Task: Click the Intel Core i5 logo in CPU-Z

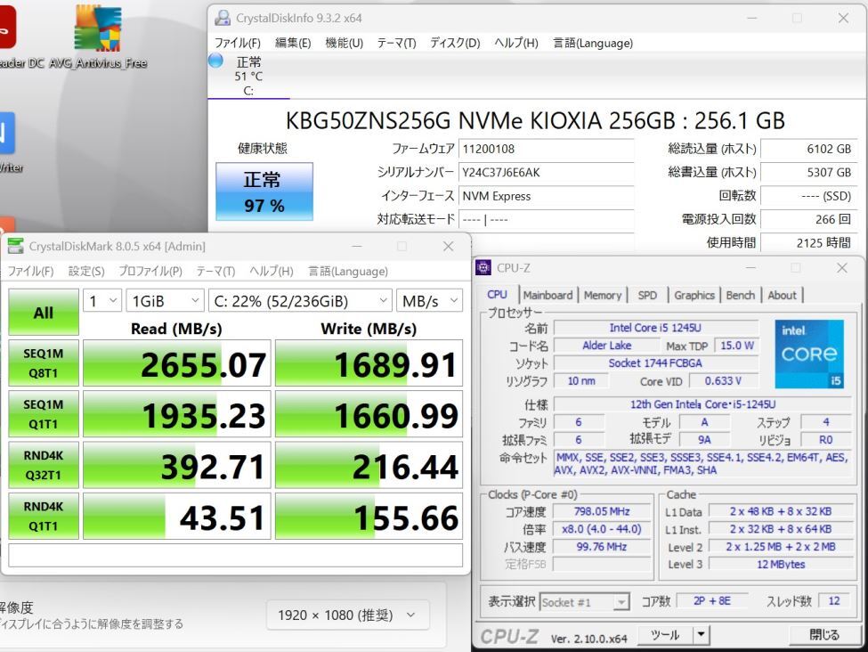Action: pyautogui.click(x=808, y=352)
